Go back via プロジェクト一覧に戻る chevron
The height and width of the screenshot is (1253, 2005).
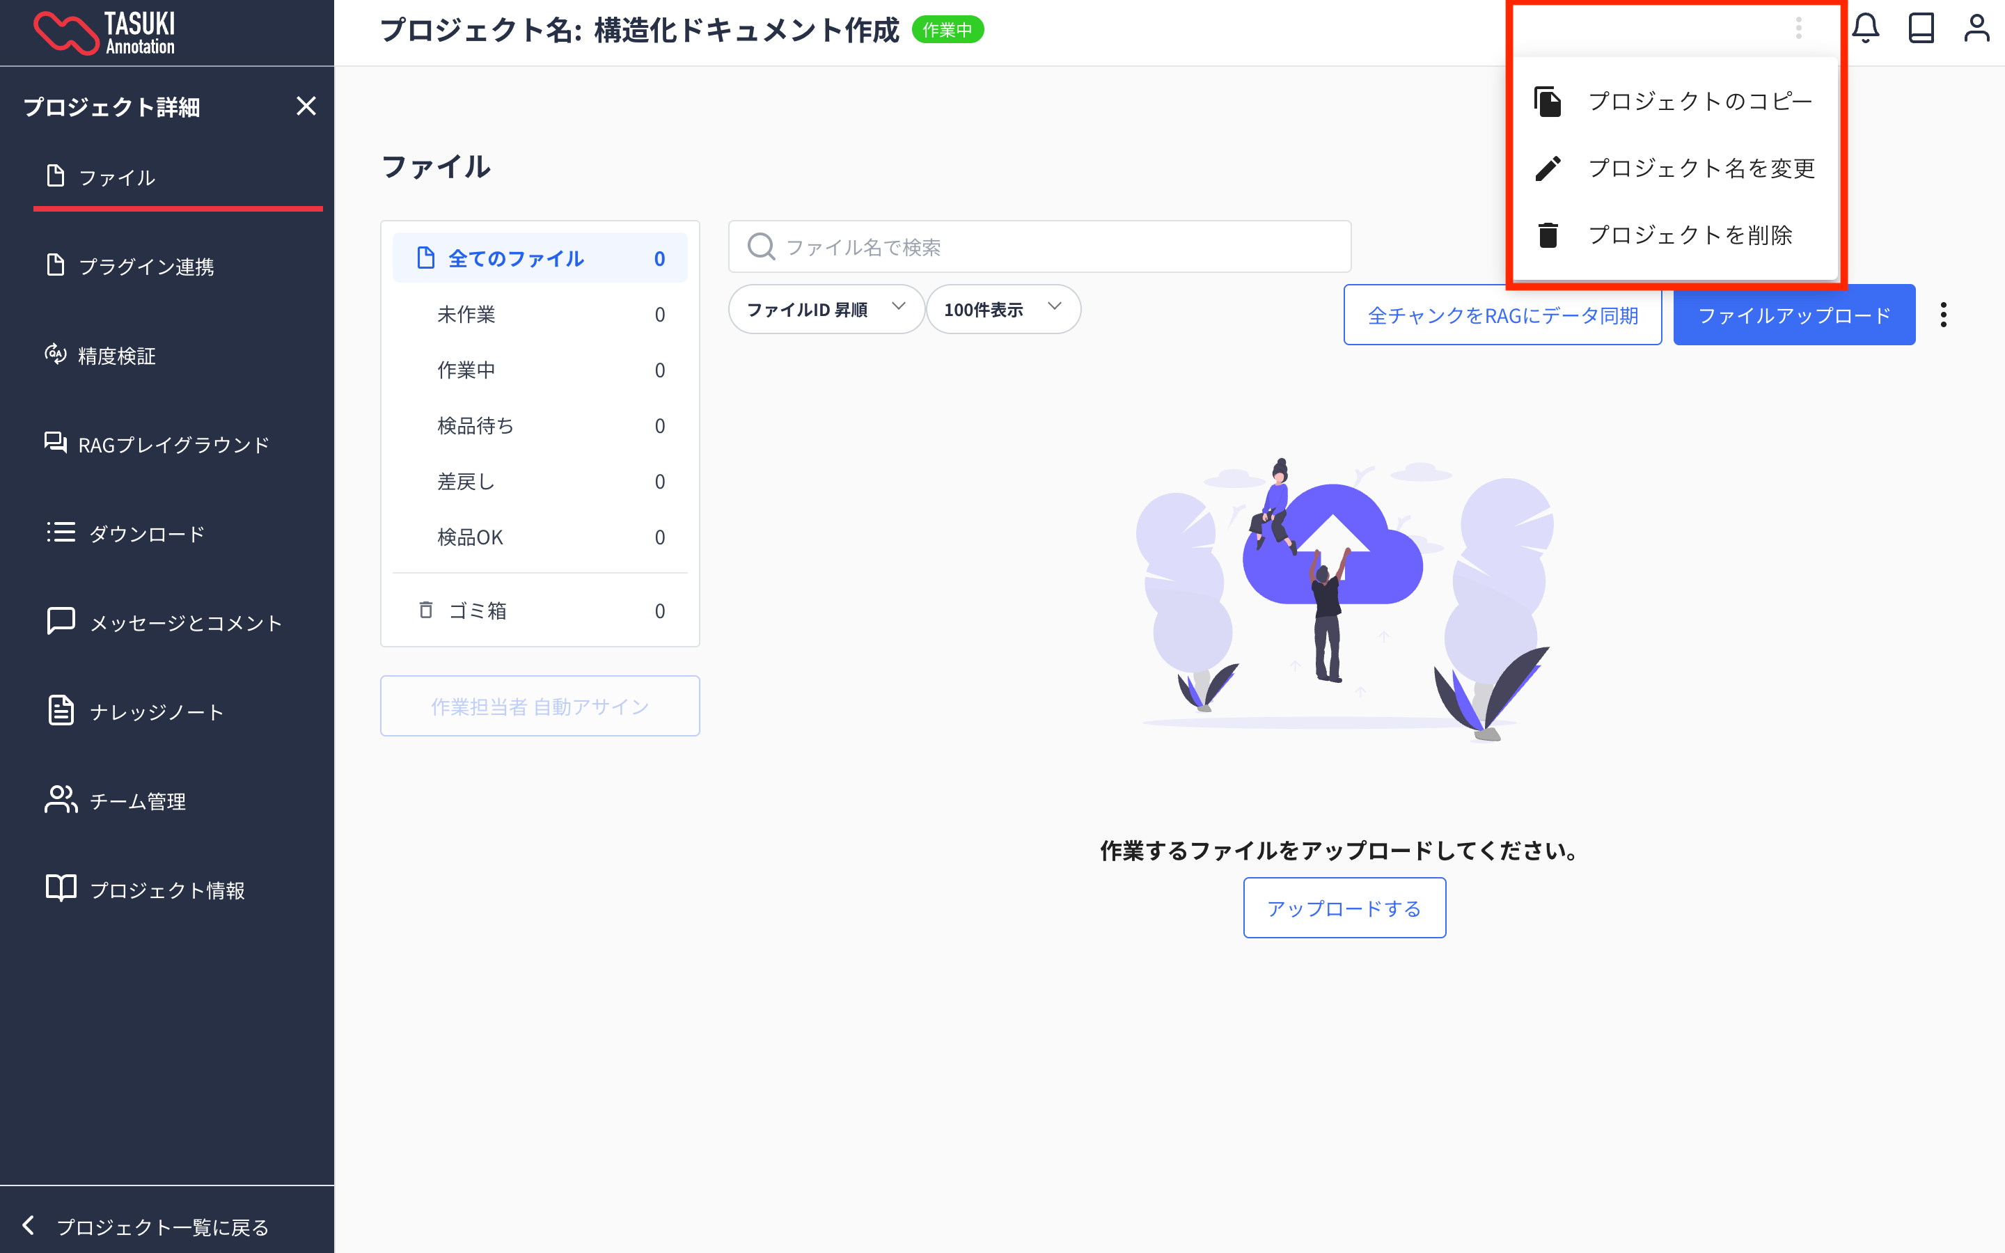coord(29,1225)
